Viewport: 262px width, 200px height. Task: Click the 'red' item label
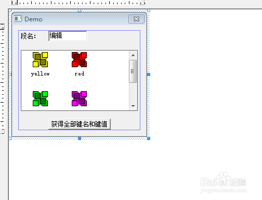tap(80, 74)
